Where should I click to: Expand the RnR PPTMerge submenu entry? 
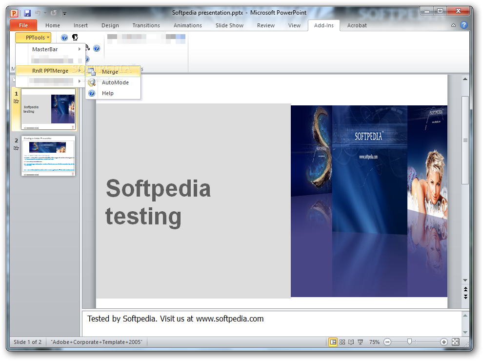coord(51,71)
